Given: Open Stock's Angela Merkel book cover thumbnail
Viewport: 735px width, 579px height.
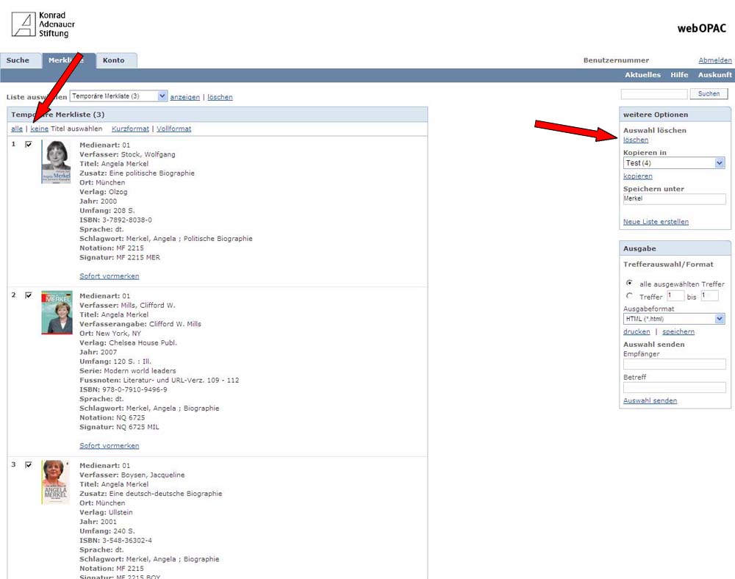Looking at the screenshot, I should 56,162.
